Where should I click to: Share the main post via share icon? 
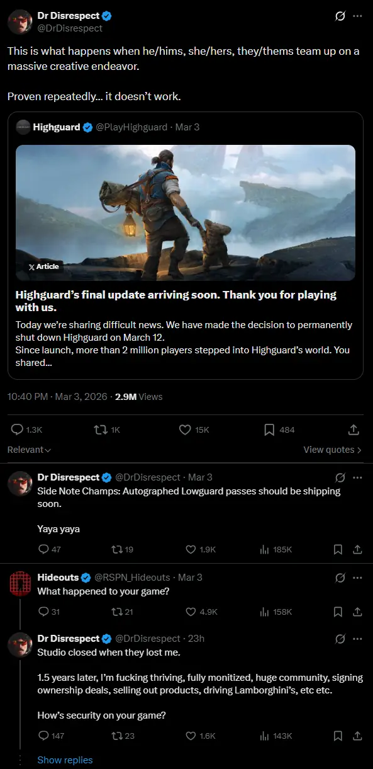coord(354,430)
